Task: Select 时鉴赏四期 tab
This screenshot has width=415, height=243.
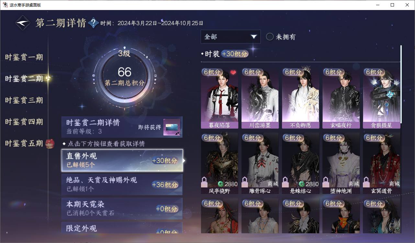Action: (24, 122)
